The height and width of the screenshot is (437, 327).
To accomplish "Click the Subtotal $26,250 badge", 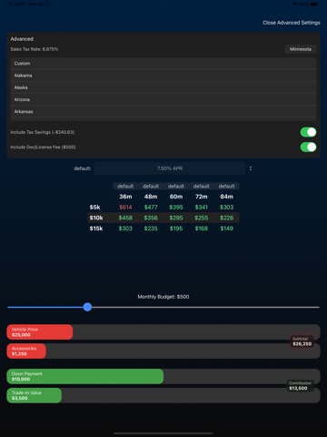I will pos(302,341).
